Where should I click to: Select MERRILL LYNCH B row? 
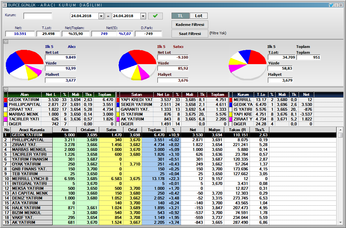[170, 179]
